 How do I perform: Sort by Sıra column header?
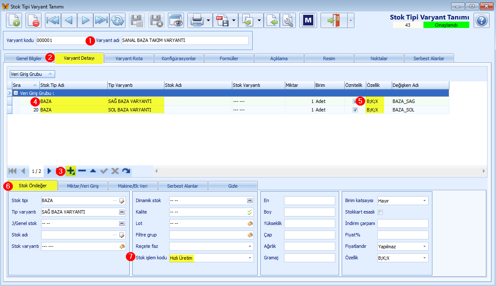coord(25,85)
